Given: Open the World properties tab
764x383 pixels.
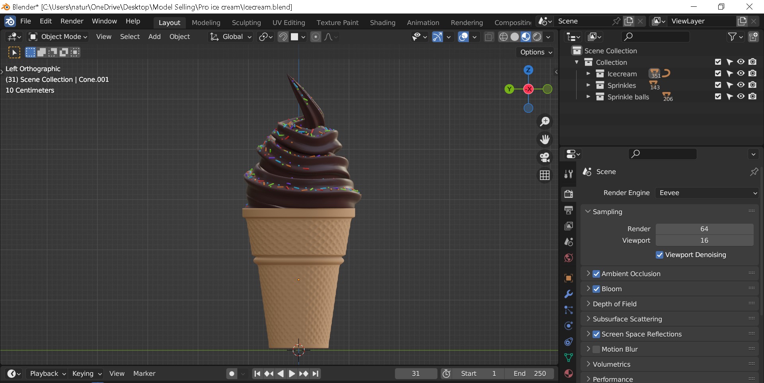Looking at the screenshot, I should [x=569, y=258].
